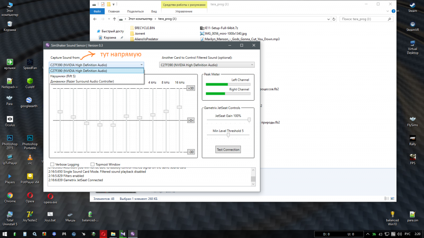
Task: Open the para.sin desktop file
Action: 413,216
